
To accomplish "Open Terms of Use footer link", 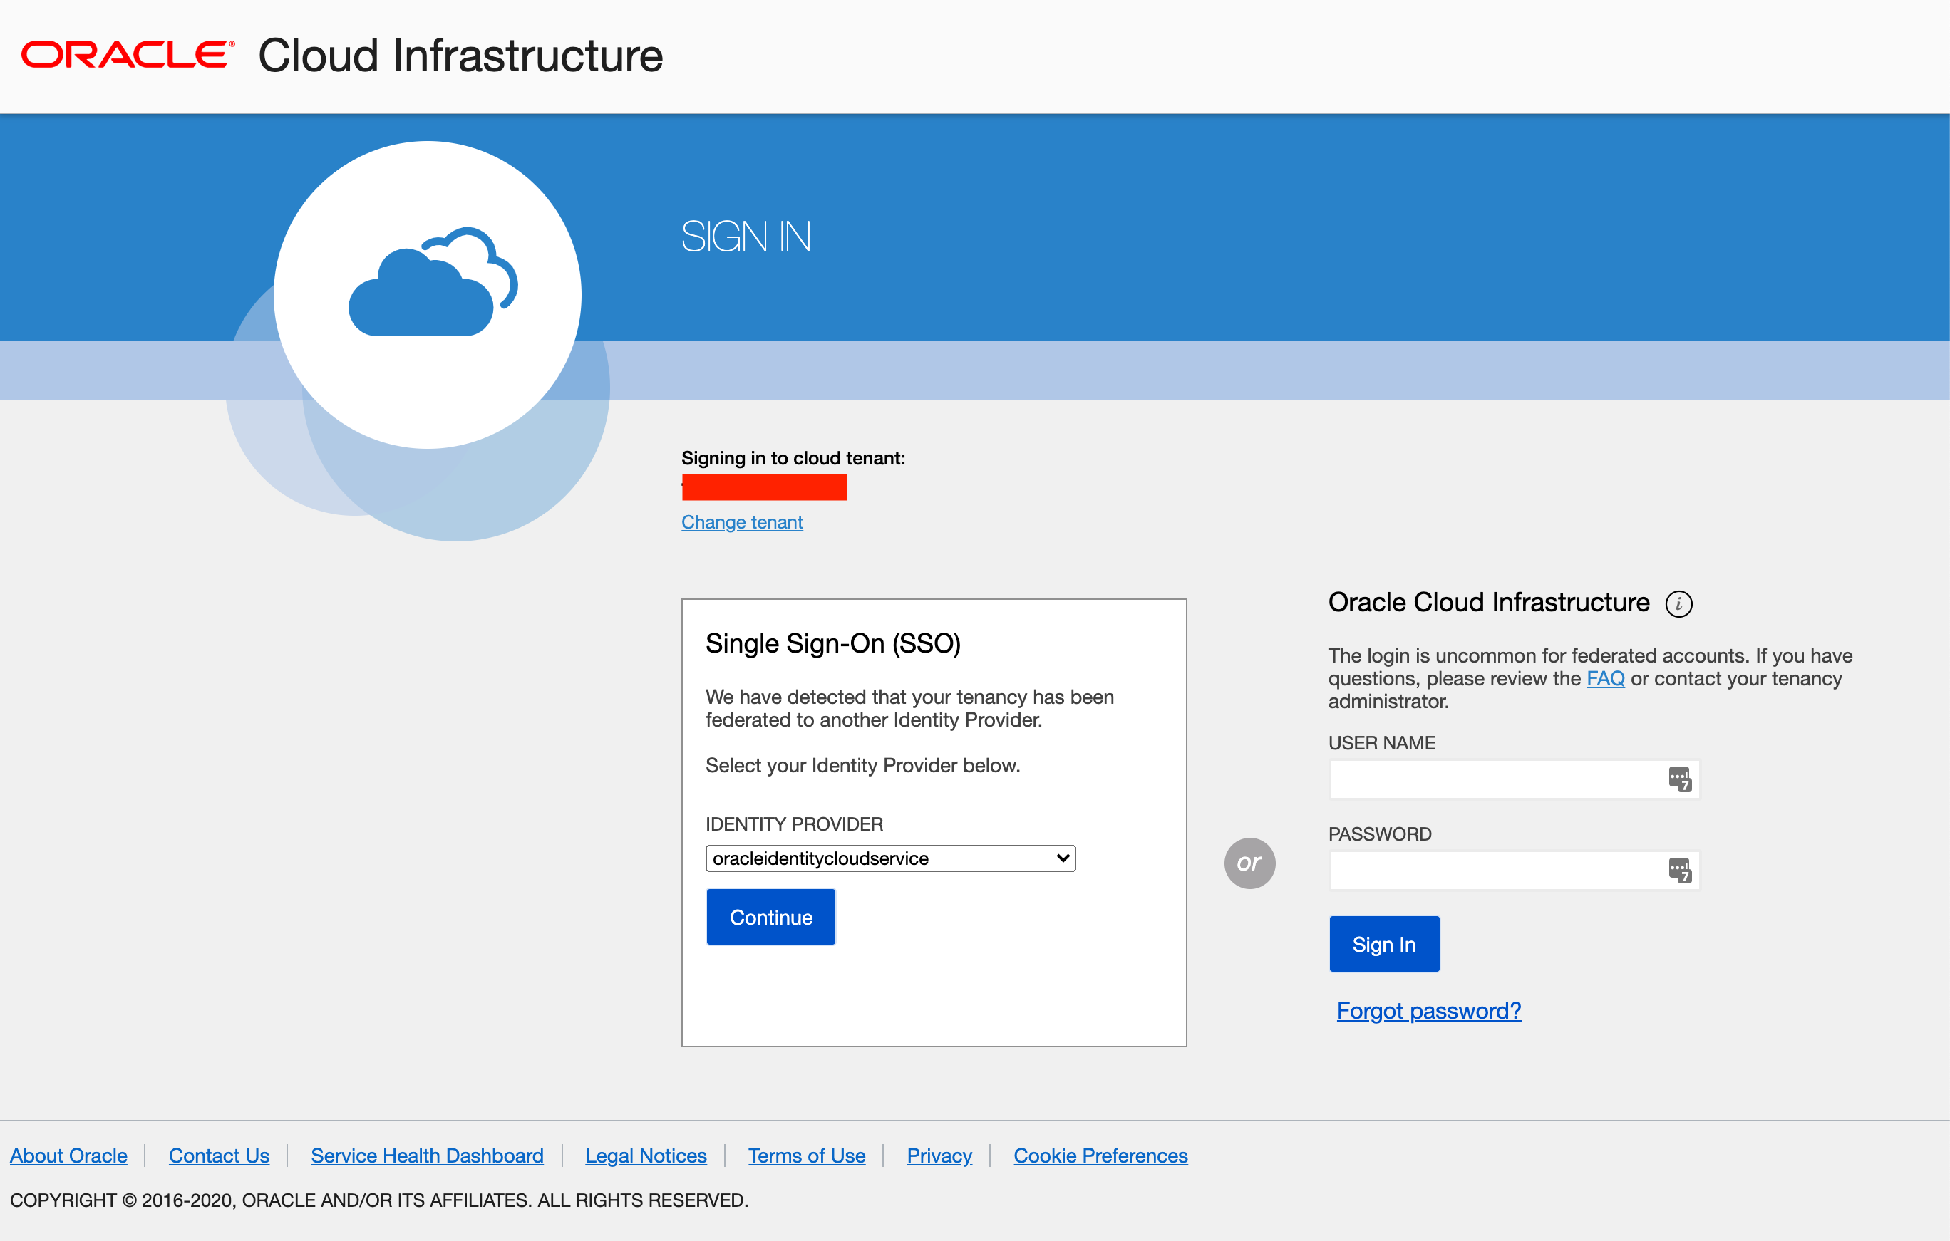I will [806, 1156].
